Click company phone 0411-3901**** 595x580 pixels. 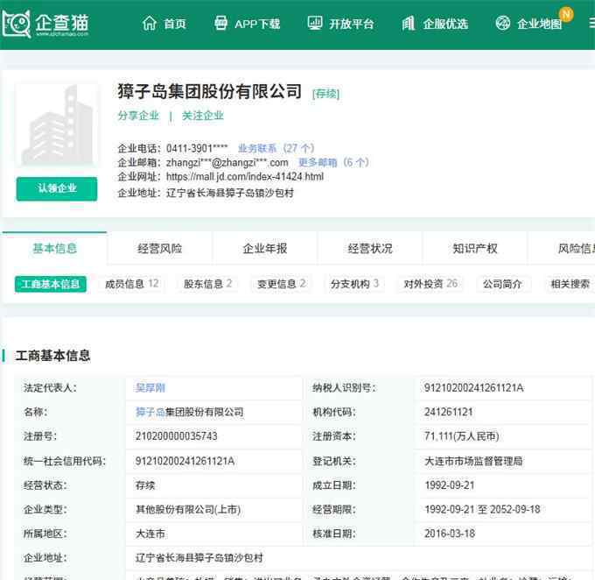[197, 148]
